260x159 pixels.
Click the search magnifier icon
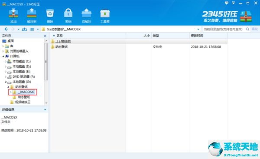(247, 29)
